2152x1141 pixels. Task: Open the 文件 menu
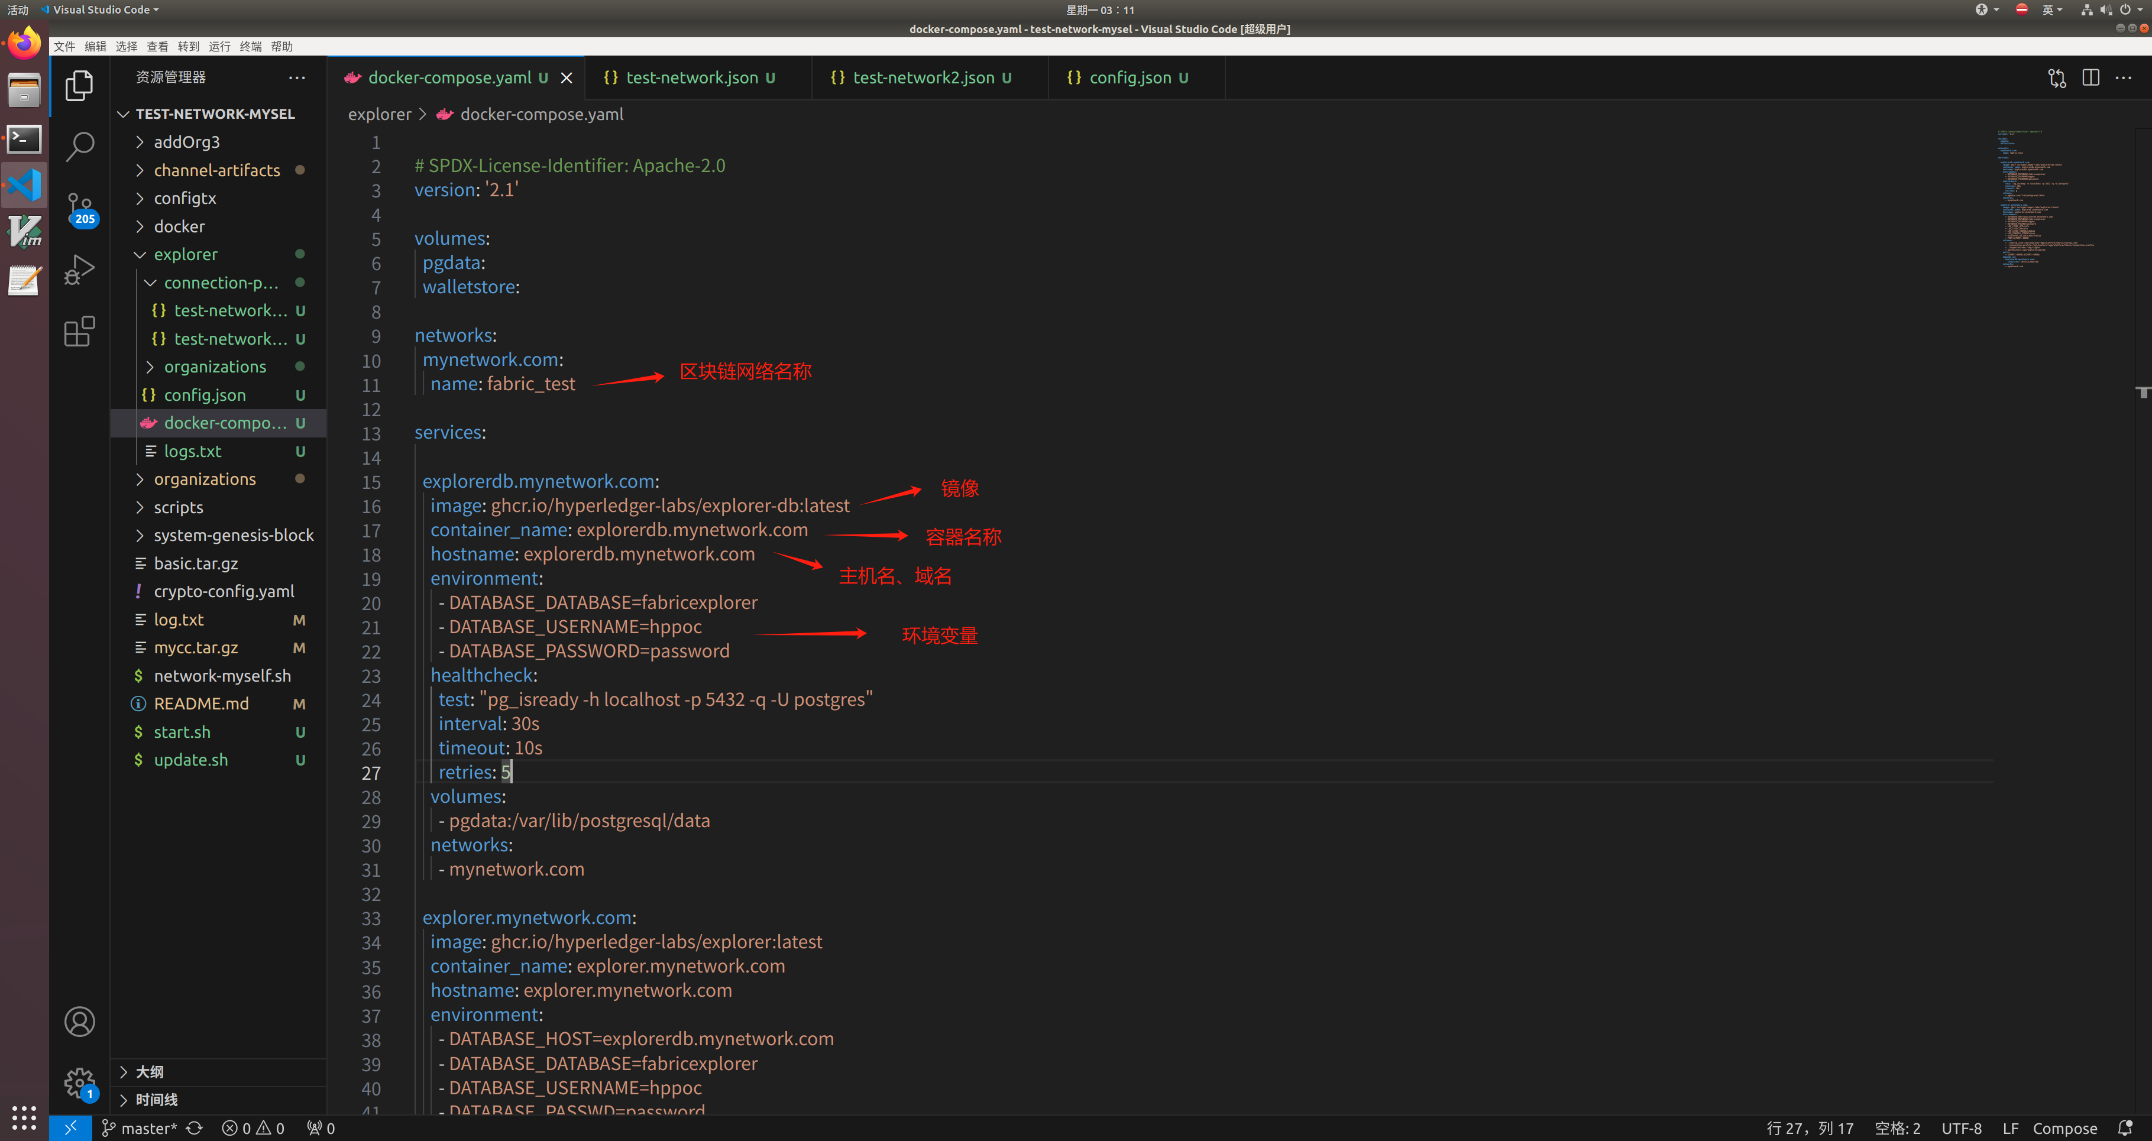[x=64, y=46]
